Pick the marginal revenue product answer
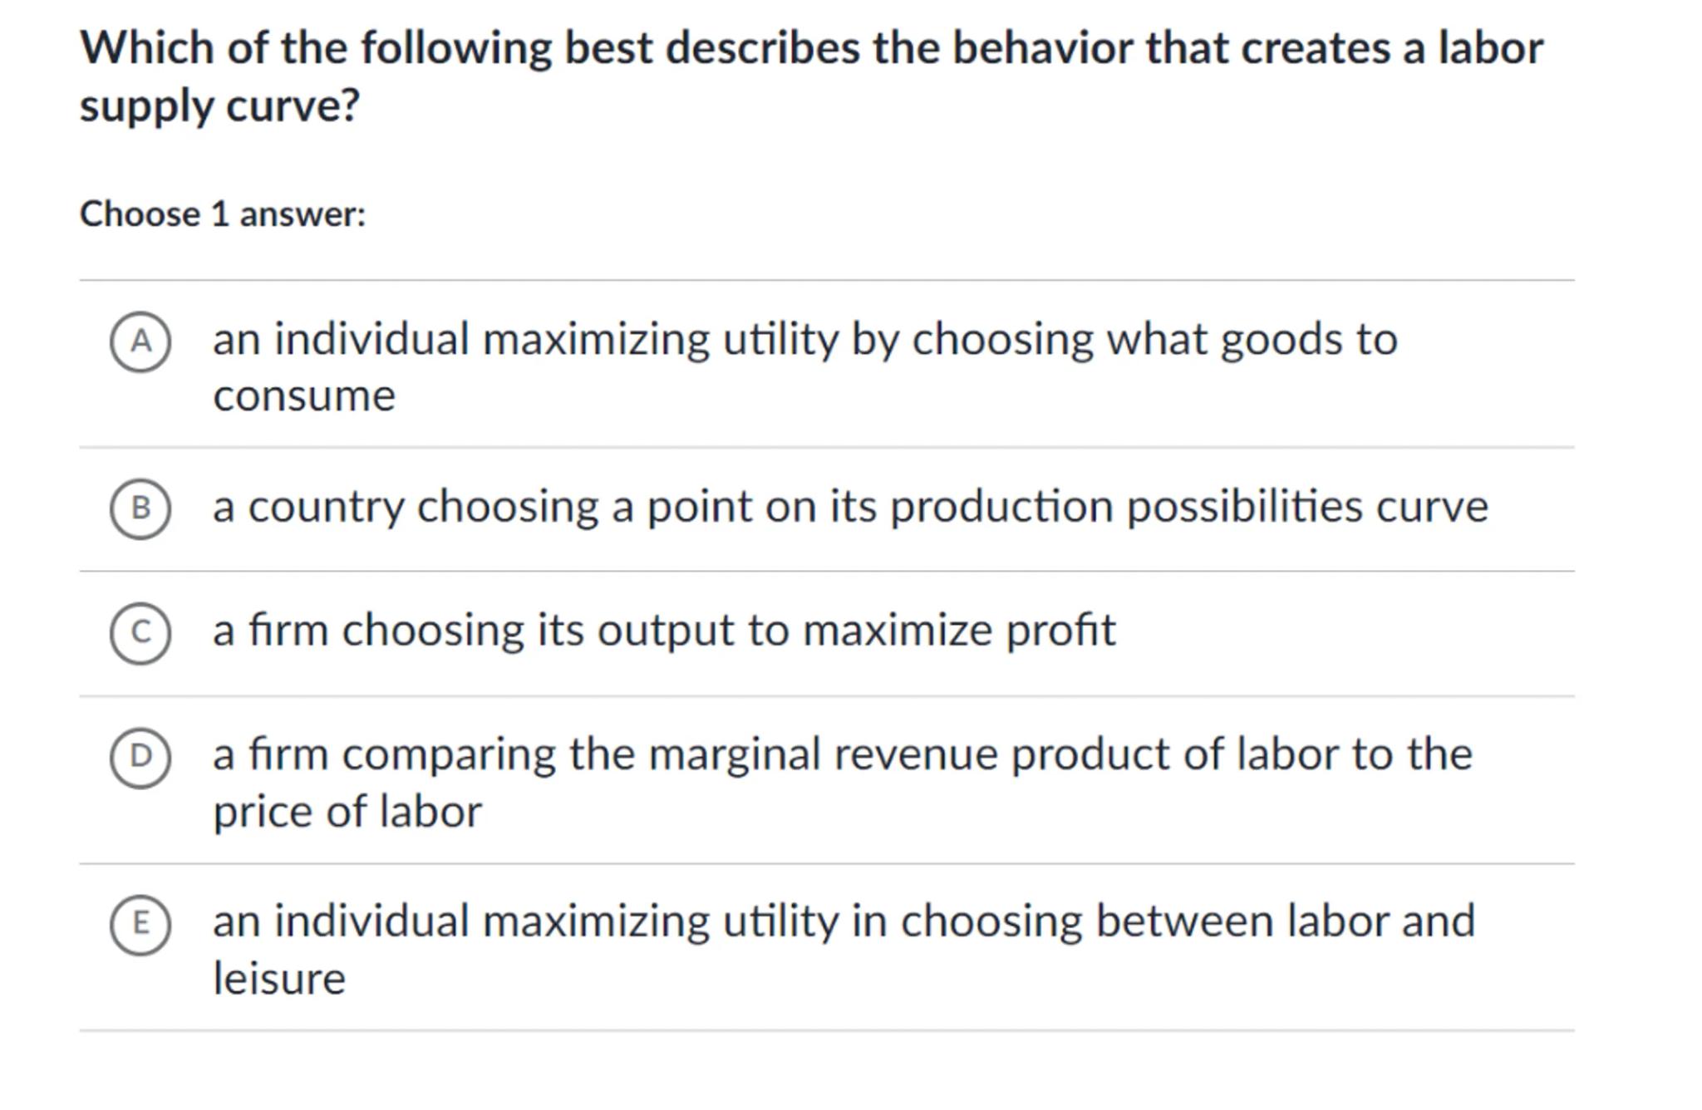Screen dimensions: 1702x1110 tap(841, 755)
